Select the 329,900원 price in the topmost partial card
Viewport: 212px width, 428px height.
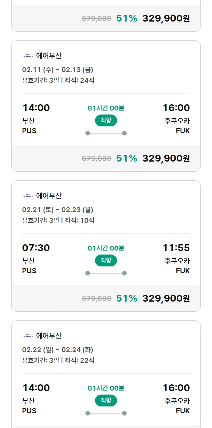[166, 18]
